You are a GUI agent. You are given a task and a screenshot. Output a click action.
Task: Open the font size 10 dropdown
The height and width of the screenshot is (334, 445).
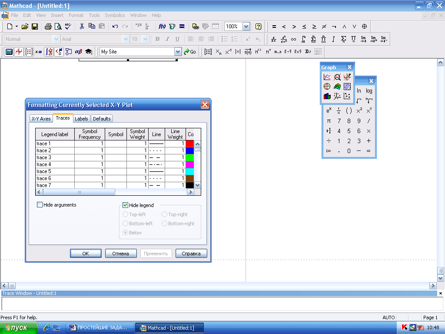click(x=145, y=39)
